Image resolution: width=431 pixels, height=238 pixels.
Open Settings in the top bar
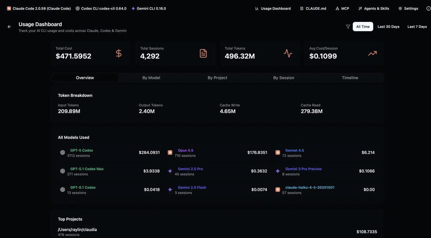[x=408, y=8]
